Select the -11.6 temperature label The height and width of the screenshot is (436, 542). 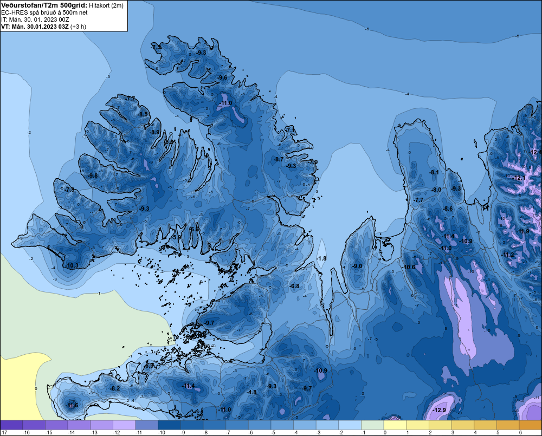[x=72, y=406]
